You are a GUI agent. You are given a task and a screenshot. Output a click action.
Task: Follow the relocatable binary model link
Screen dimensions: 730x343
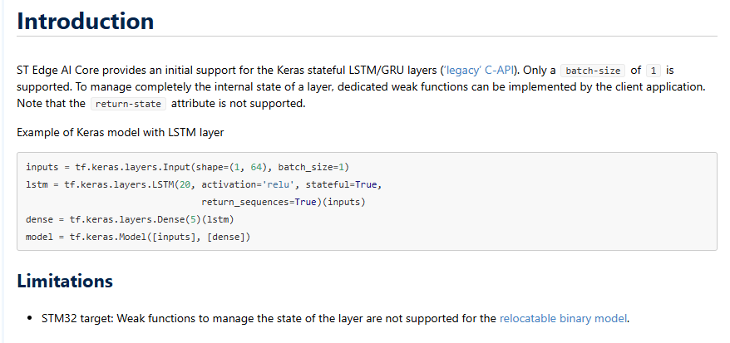(x=564, y=318)
